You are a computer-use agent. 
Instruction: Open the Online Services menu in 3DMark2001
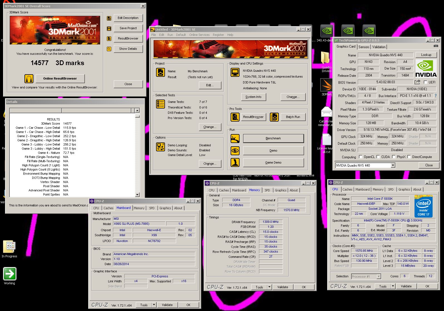199,35
